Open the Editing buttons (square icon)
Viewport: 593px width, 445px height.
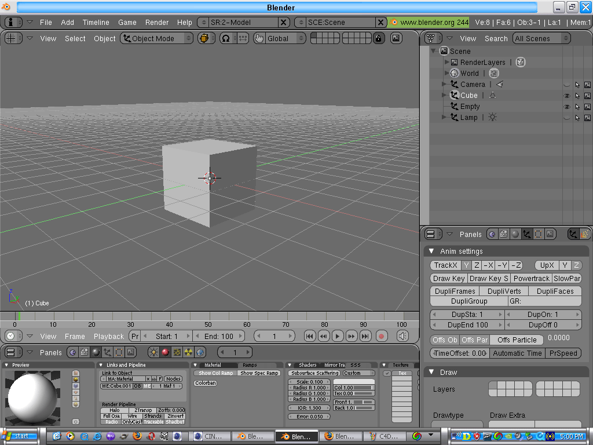(x=118, y=352)
